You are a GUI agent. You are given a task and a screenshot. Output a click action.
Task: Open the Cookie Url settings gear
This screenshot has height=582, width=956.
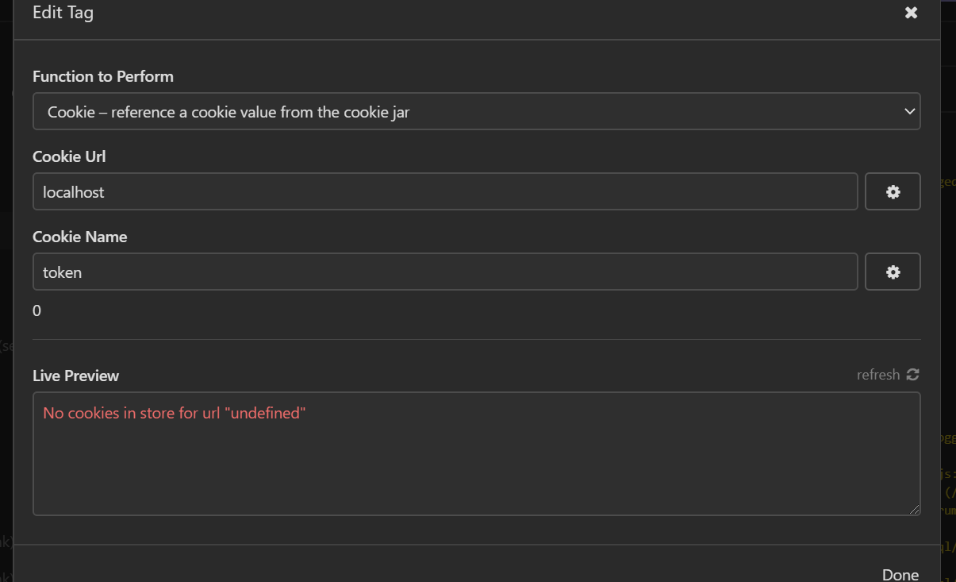(893, 191)
